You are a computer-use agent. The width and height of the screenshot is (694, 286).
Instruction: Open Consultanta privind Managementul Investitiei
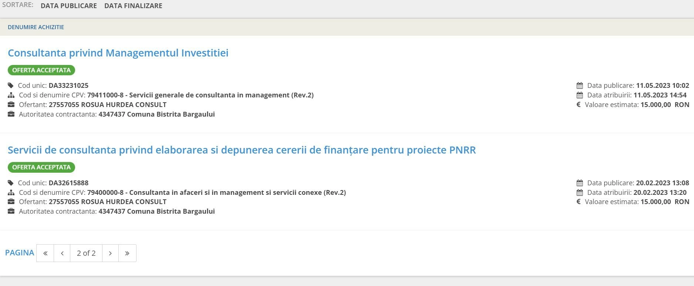click(118, 53)
